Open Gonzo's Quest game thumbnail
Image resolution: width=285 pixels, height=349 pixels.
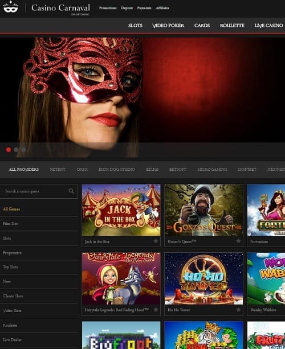point(203,210)
